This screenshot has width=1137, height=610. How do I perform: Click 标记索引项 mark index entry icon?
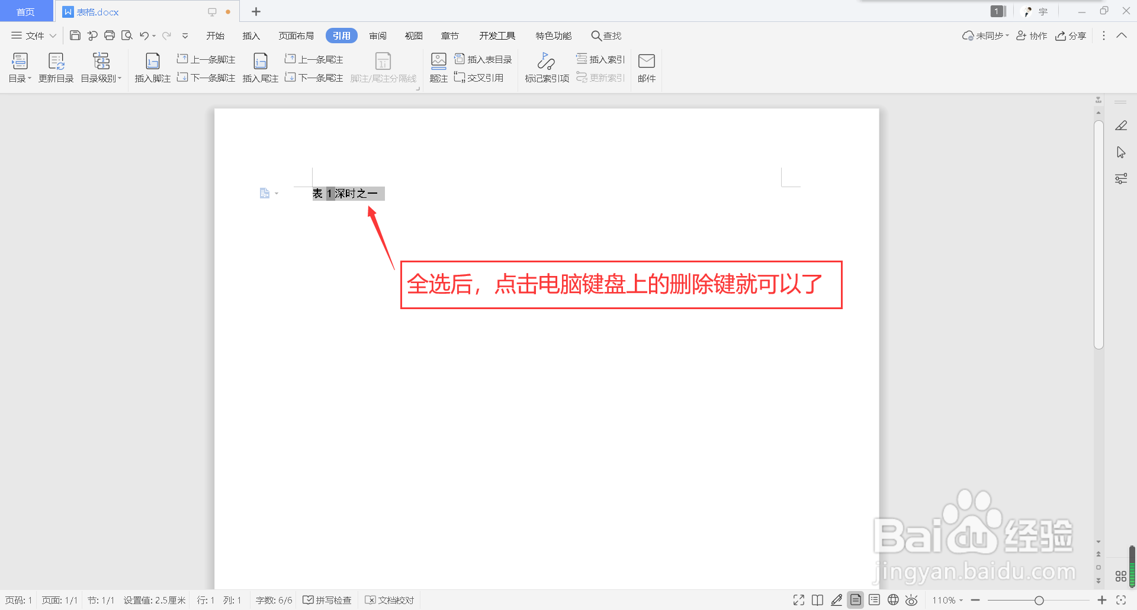[x=547, y=68]
